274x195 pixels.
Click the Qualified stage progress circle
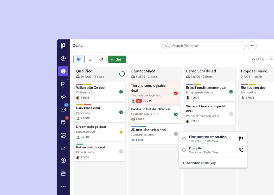[x=122, y=74]
